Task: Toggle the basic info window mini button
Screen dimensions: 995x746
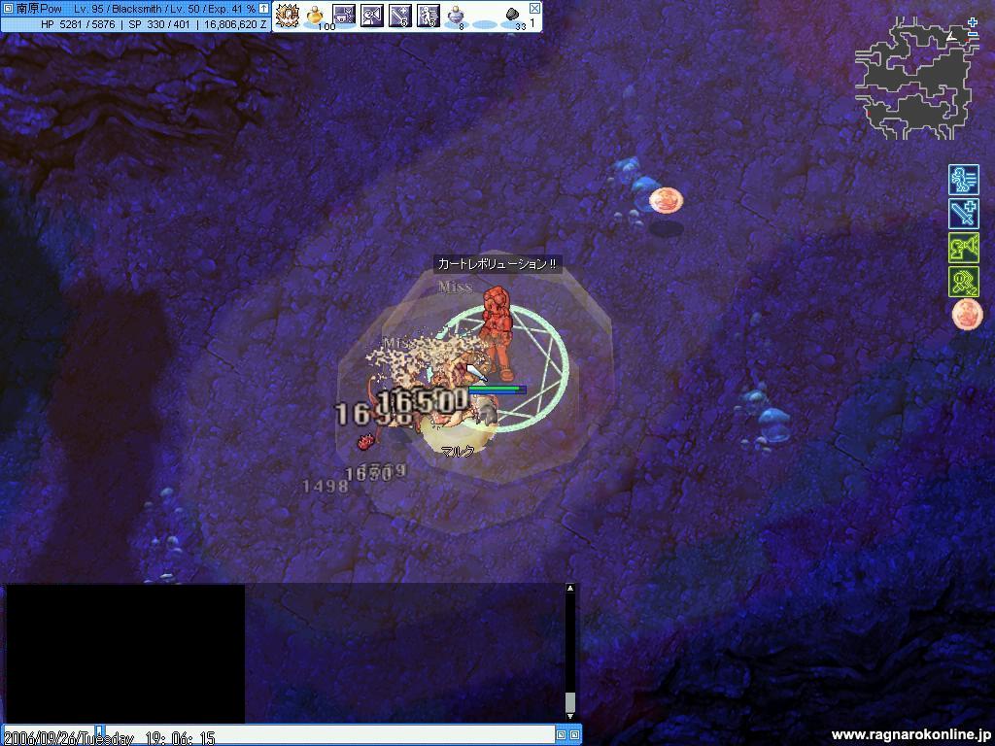Action: tap(8, 9)
